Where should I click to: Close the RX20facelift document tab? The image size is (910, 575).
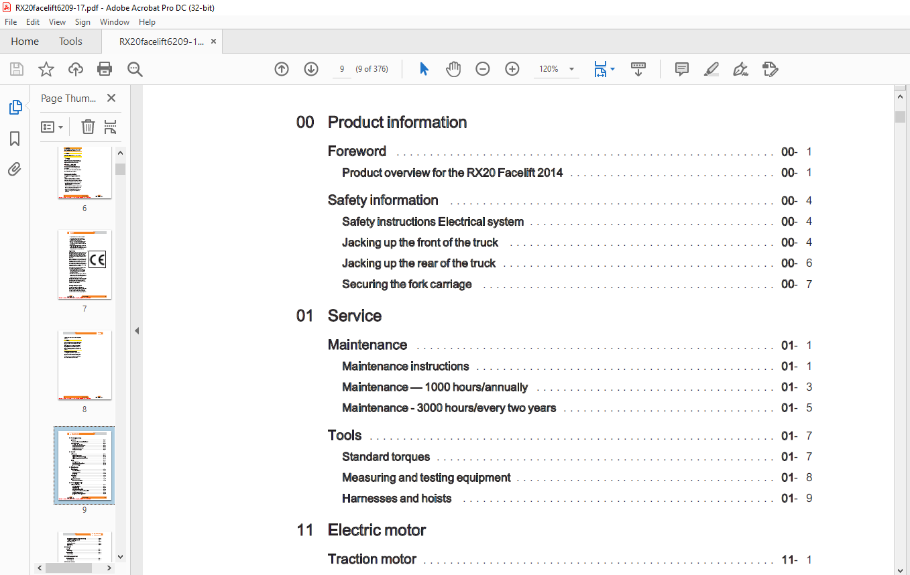[213, 42]
